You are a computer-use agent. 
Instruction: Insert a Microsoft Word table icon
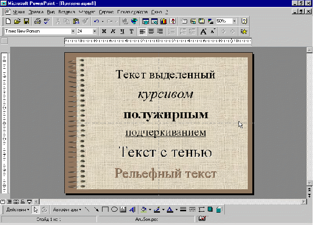[x=146, y=21]
